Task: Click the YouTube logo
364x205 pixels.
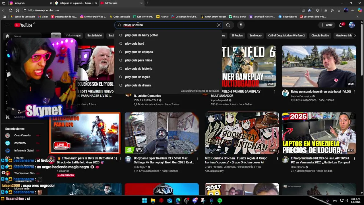Action: [x=23, y=25]
